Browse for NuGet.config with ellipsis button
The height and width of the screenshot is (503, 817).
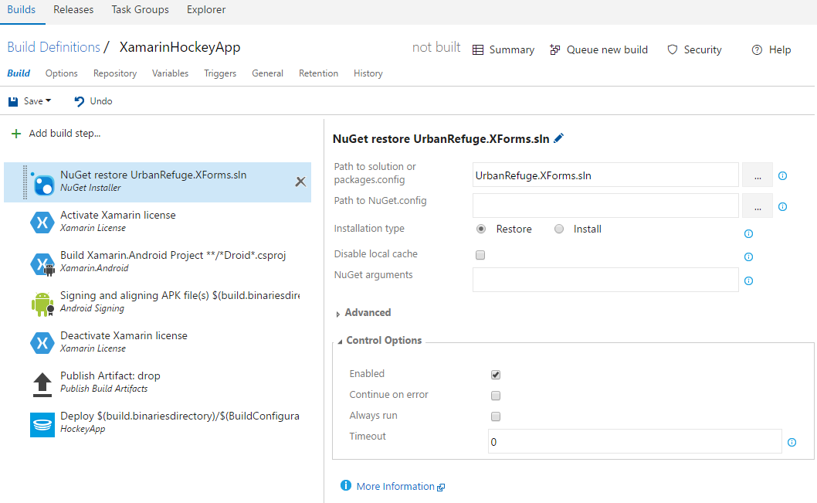[x=757, y=207]
